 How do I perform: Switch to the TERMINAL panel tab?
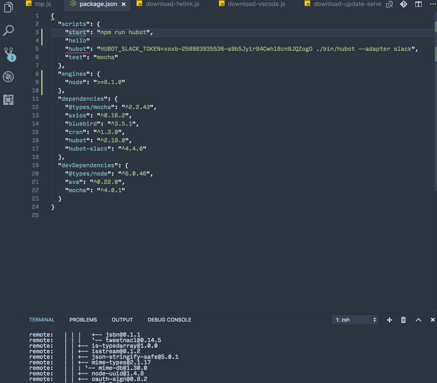[x=42, y=320]
